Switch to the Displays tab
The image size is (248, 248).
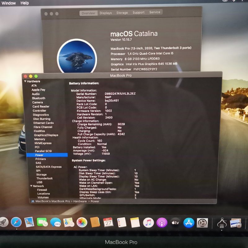106,13
